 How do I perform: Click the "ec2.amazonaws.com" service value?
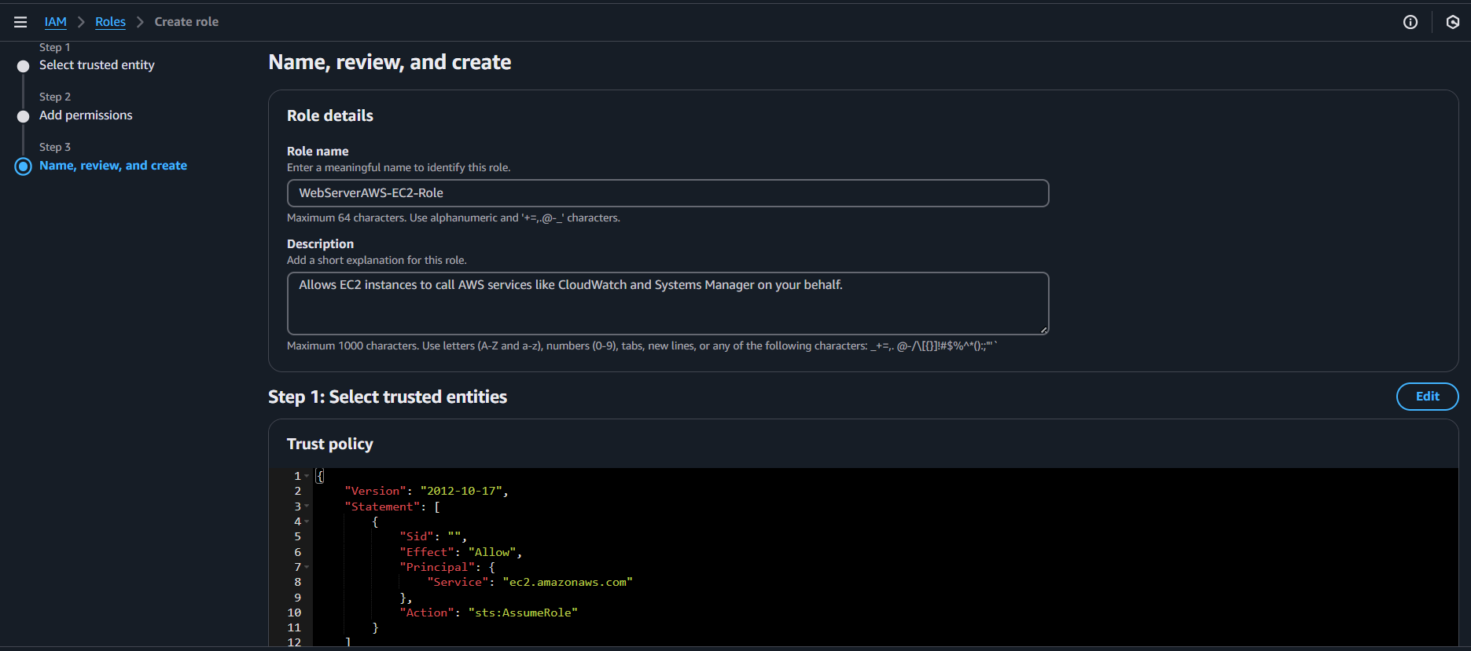click(568, 583)
